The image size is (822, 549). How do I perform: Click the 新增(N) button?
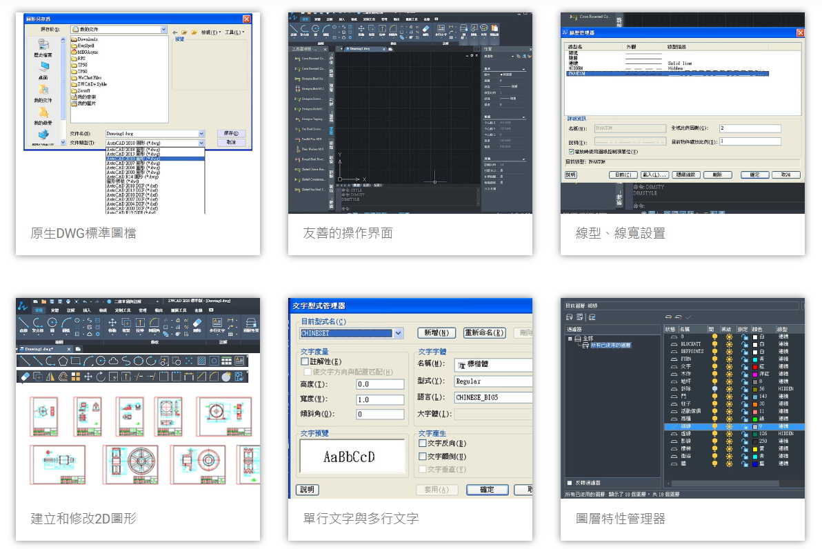(x=439, y=333)
